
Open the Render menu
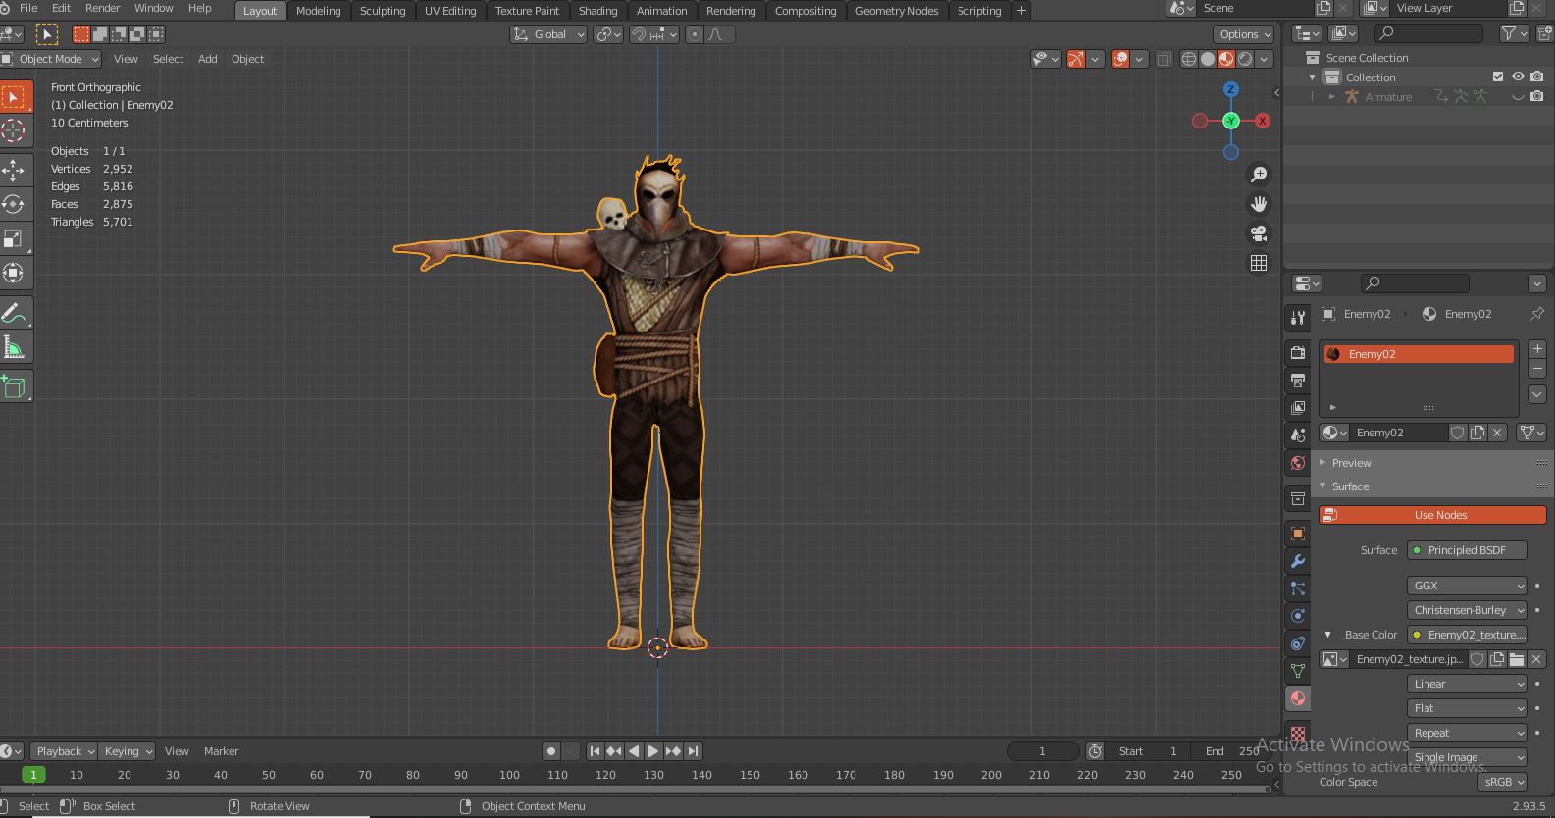coord(102,8)
